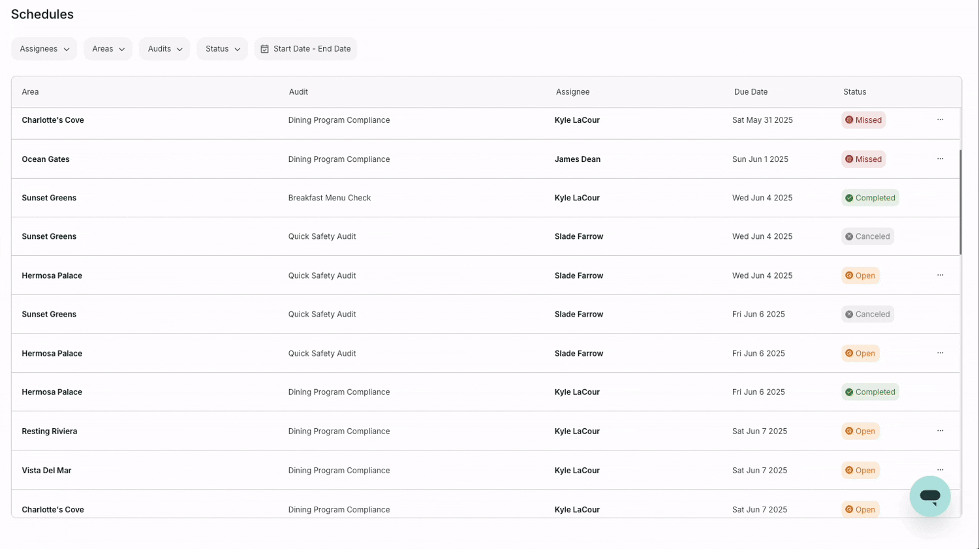The height and width of the screenshot is (549, 979).
Task: Open options menu for Hermosa Palace Wed Jun 4 row
Action: click(940, 275)
